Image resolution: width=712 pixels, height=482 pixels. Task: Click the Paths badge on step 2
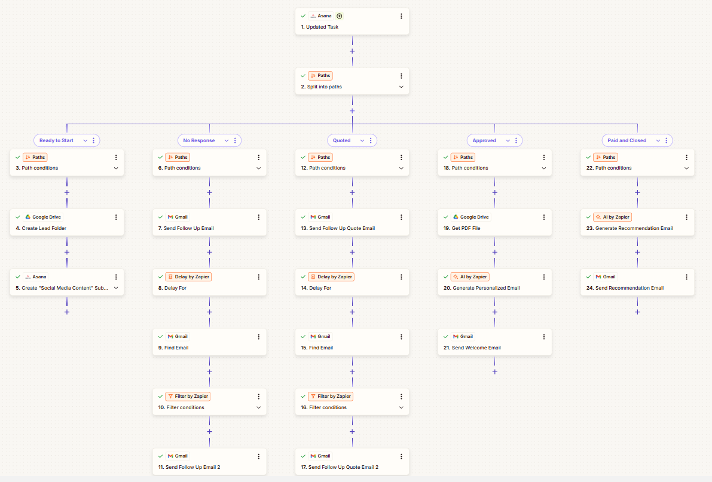coord(320,76)
